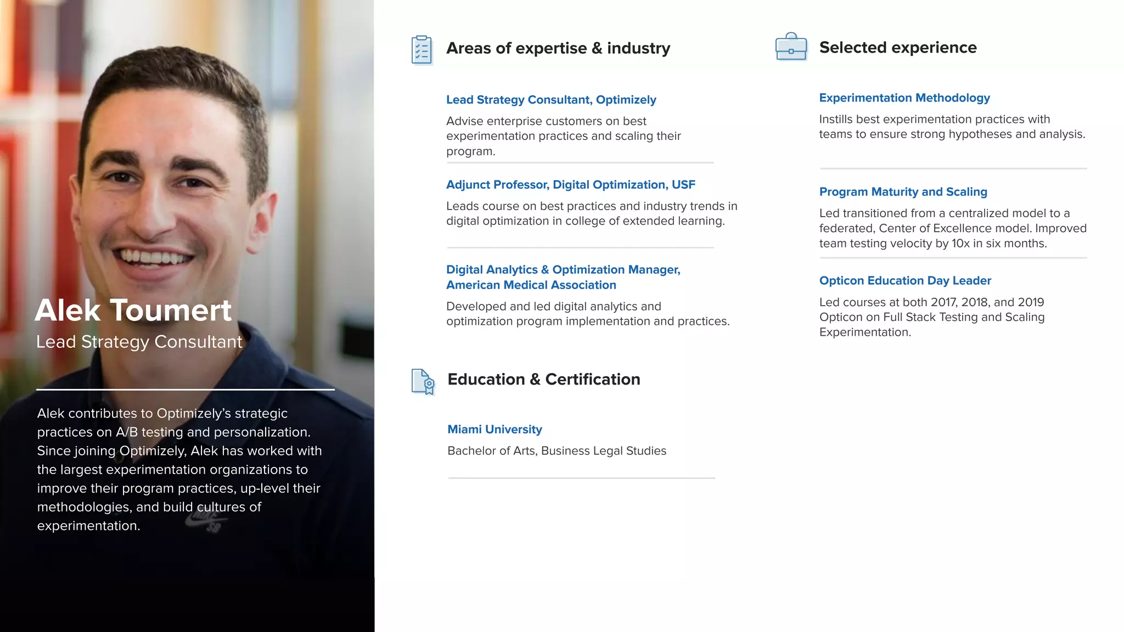Click the bio paragraph about Optimizely's strategic practices
This screenshot has height=632, width=1124.
(179, 470)
